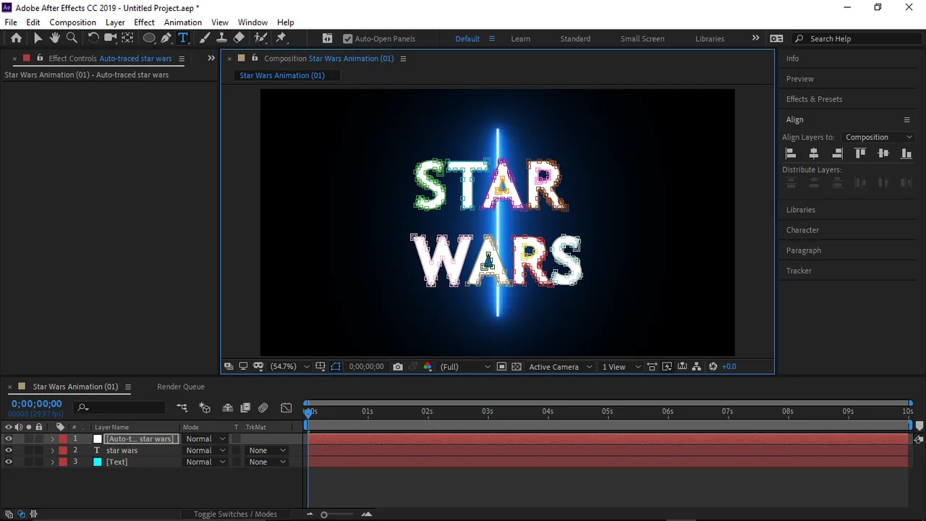This screenshot has height=521, width=926.
Task: Select the Brush tool
Action: click(205, 38)
